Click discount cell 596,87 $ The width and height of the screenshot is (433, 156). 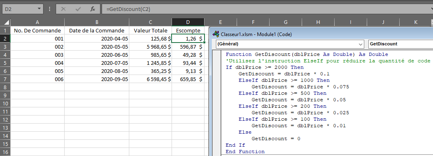click(188, 47)
